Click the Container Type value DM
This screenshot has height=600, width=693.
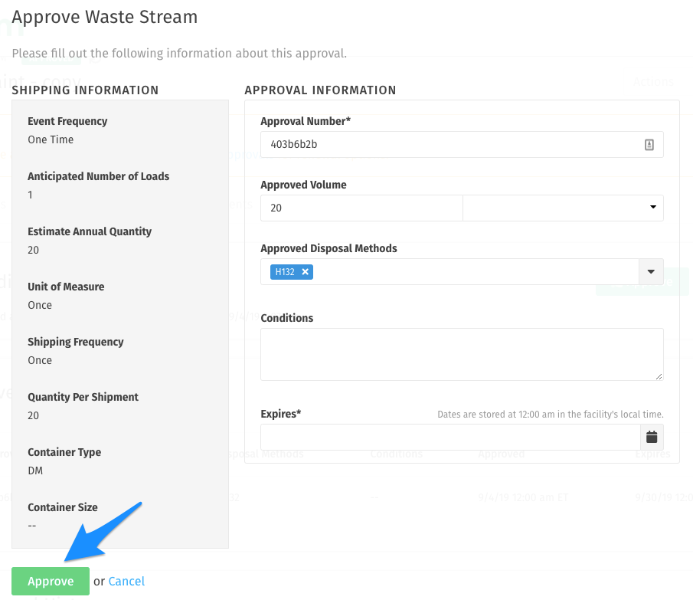pyautogui.click(x=35, y=470)
